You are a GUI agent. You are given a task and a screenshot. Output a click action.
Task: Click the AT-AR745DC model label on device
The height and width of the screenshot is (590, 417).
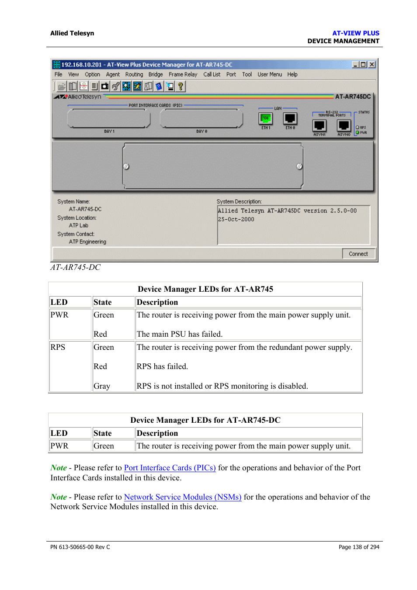(353, 97)
